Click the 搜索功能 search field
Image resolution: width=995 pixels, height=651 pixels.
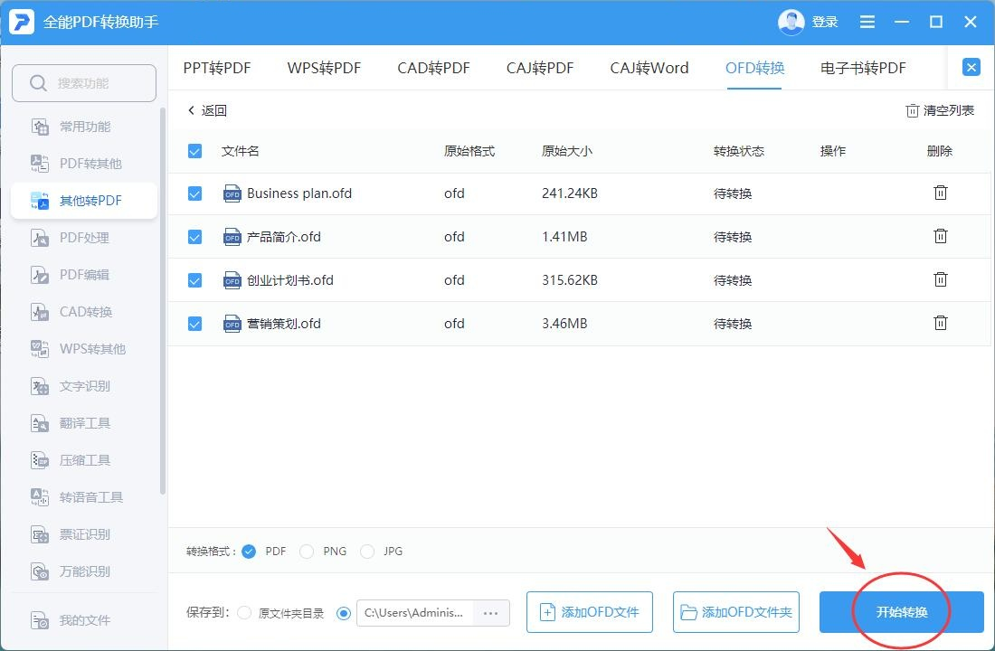click(84, 83)
